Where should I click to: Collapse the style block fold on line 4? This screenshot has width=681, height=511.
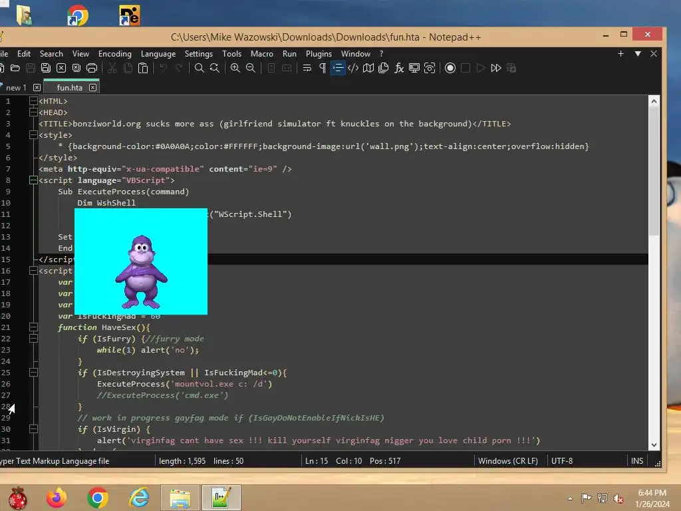click(33, 134)
